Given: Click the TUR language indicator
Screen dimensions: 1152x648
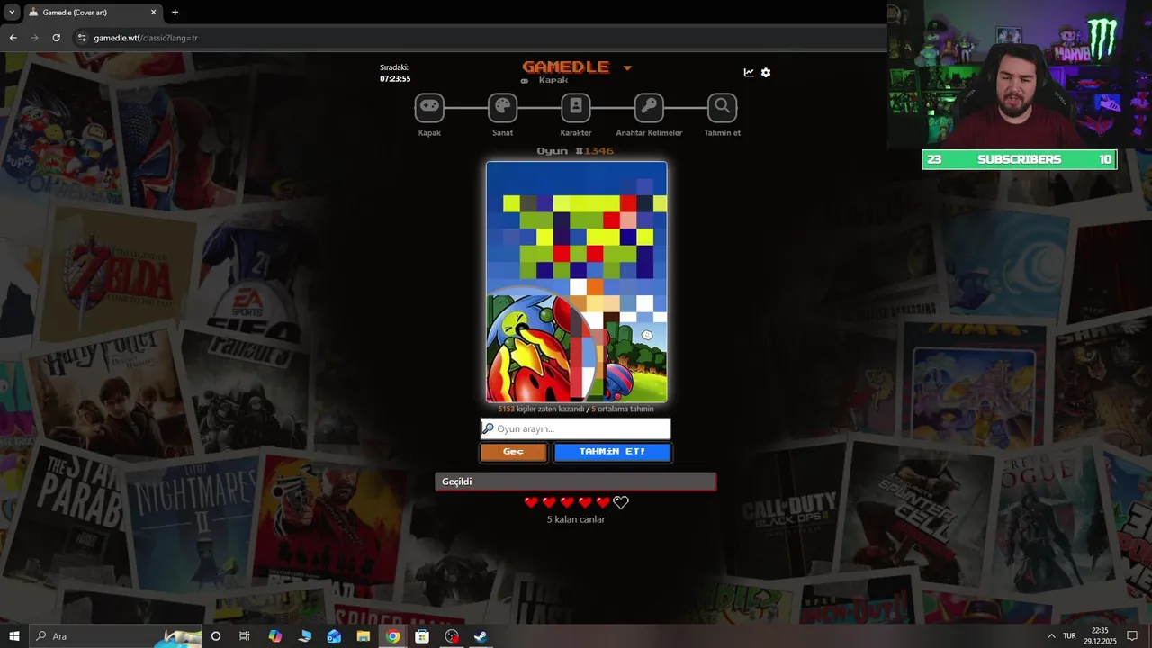Looking at the screenshot, I should click(x=1069, y=636).
